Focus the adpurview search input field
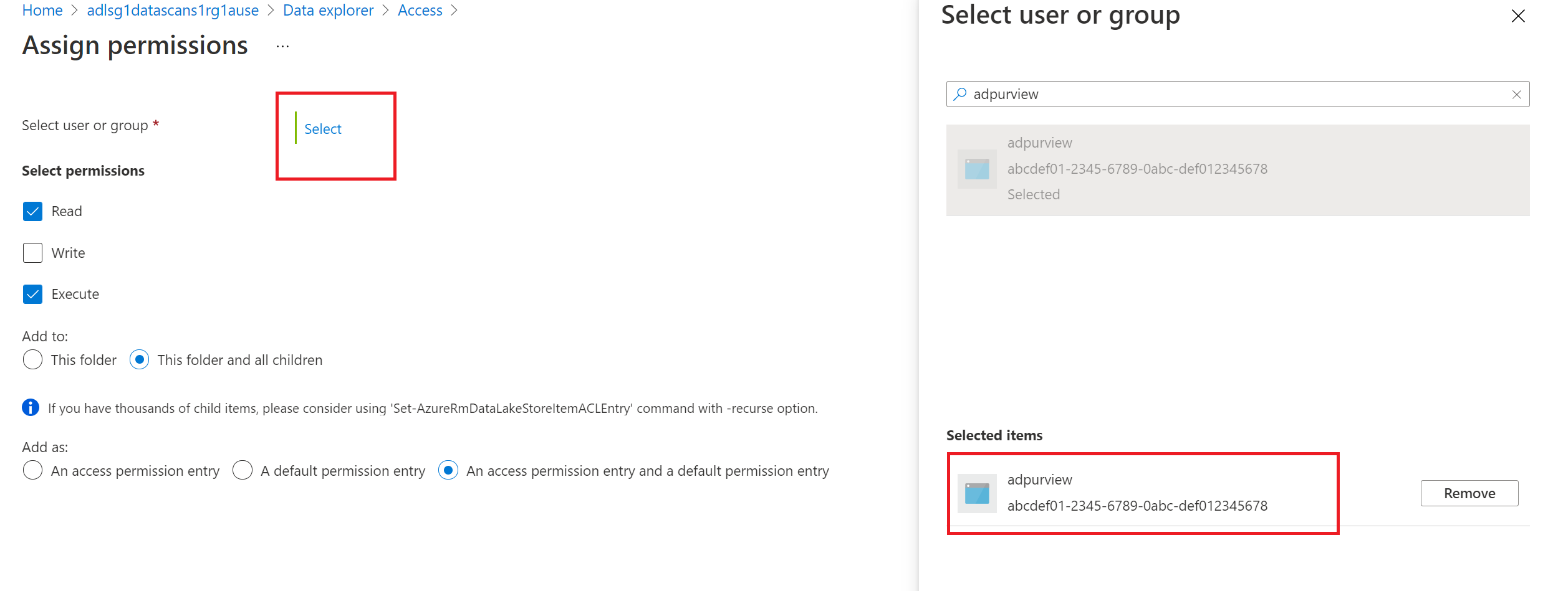The height and width of the screenshot is (591, 1548). pos(1234,94)
